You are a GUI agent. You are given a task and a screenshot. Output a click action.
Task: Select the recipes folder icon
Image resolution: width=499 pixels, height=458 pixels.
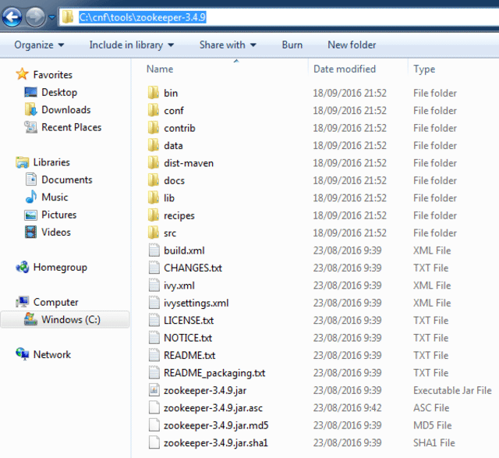(154, 215)
